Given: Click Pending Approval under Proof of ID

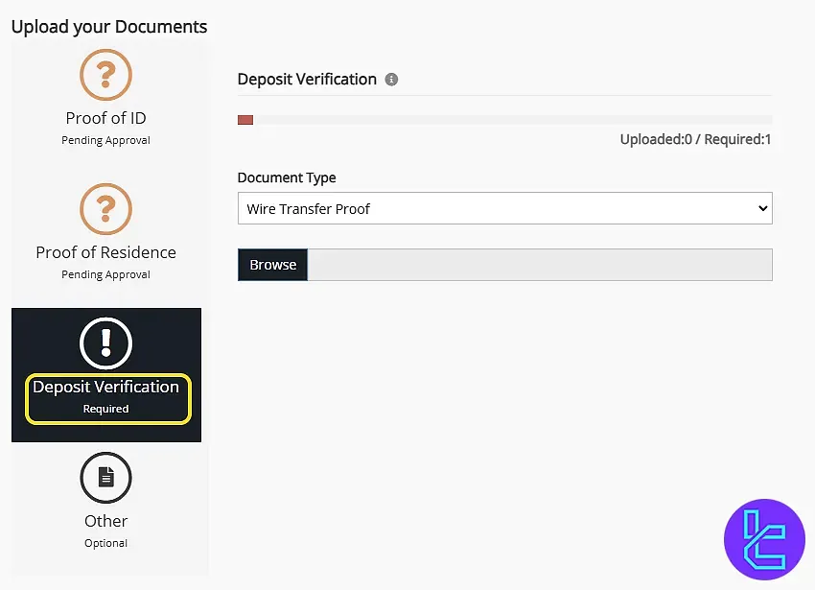Looking at the screenshot, I should coord(105,140).
